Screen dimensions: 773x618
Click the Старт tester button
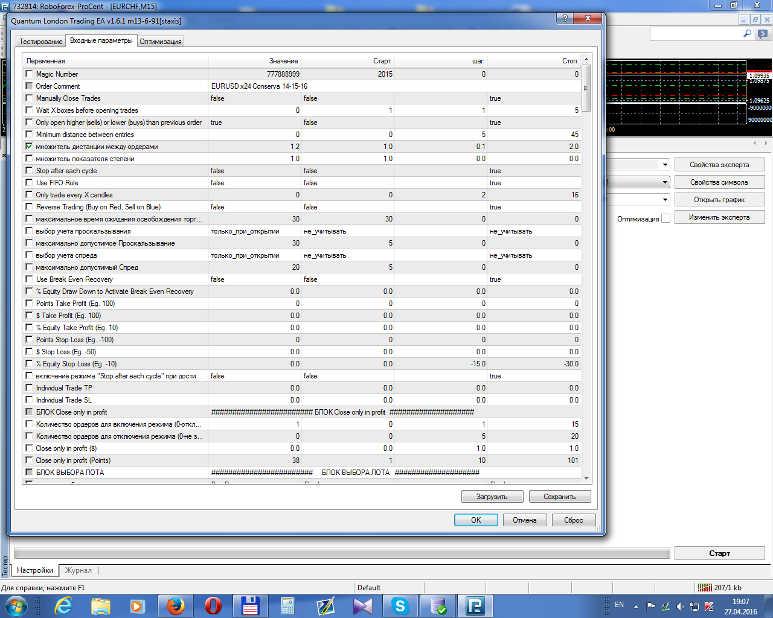(x=720, y=553)
